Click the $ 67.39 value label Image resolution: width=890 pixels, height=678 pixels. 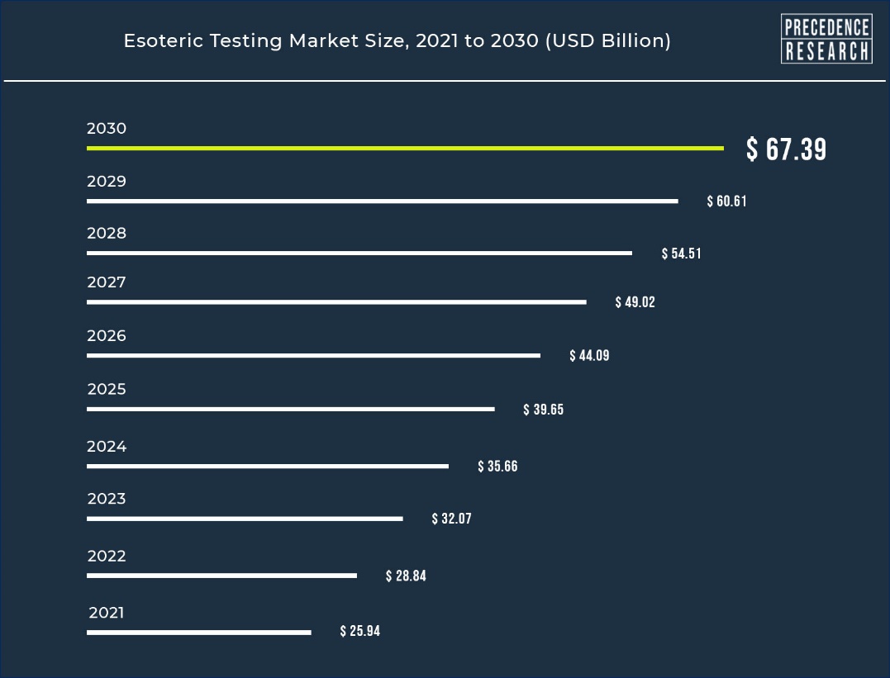point(786,149)
